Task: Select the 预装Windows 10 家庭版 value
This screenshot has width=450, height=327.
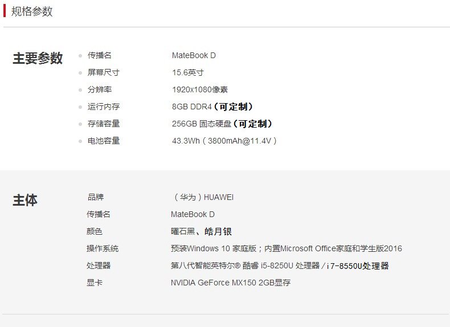Action: pyautogui.click(x=214, y=248)
